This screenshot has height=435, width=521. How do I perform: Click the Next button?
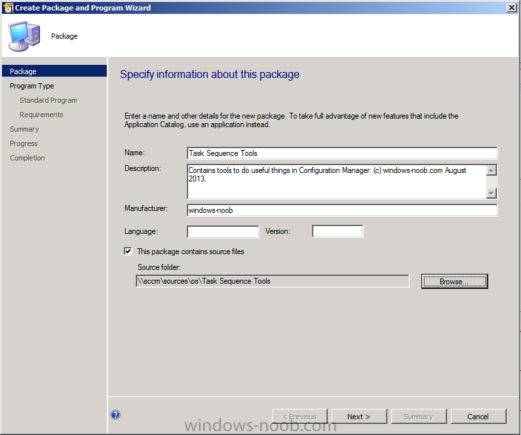click(x=359, y=417)
